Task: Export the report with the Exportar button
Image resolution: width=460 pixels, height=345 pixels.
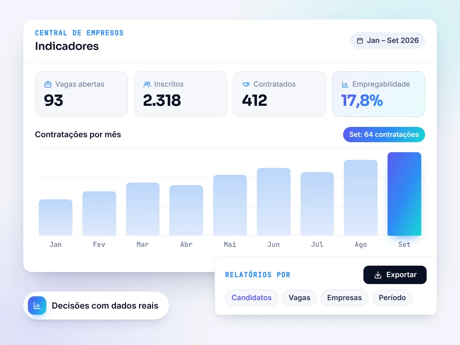Action: [395, 275]
